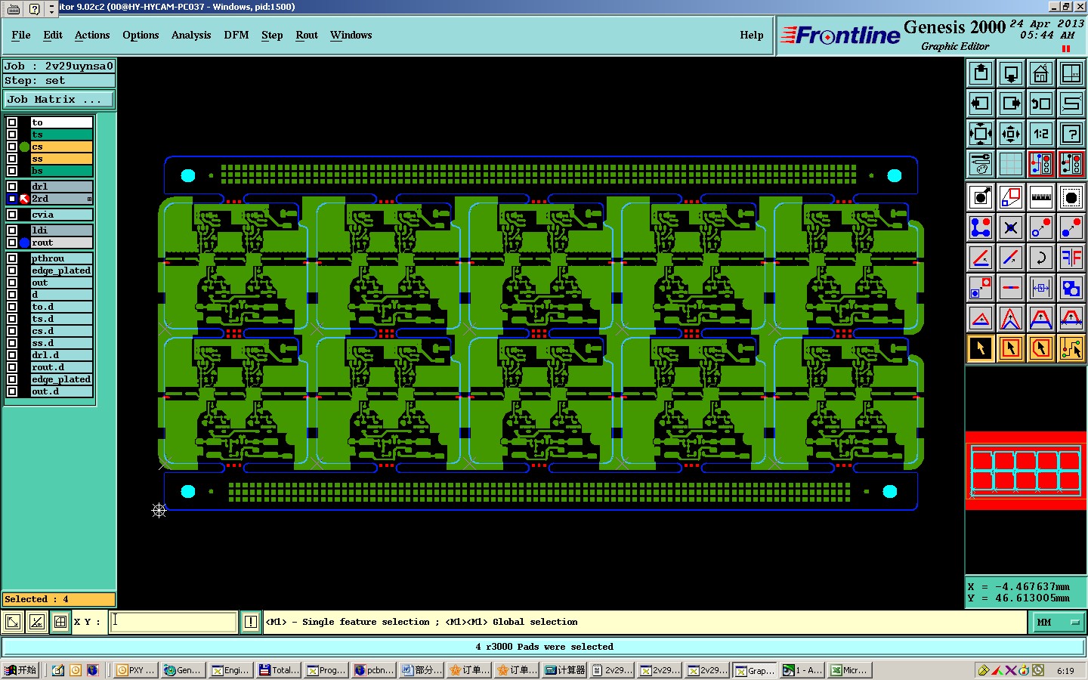Toggle the checkbox for layer drl

pos(12,187)
